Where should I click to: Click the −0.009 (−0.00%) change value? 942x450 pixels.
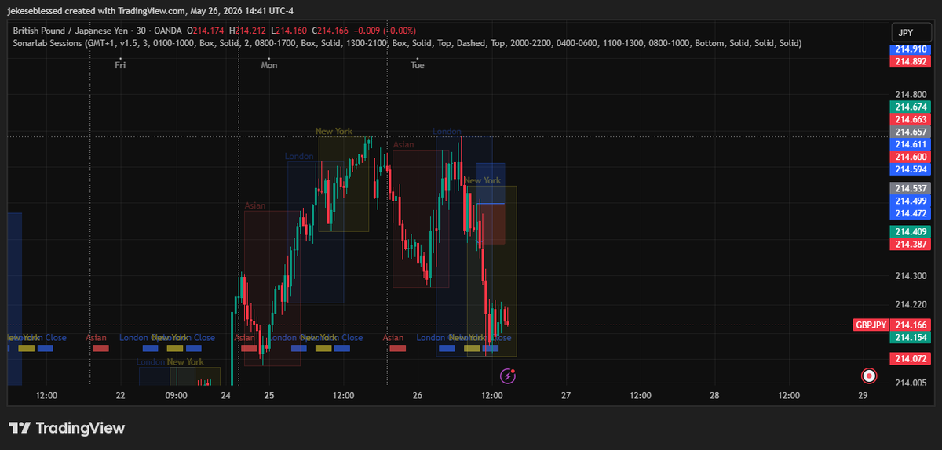tap(384, 31)
